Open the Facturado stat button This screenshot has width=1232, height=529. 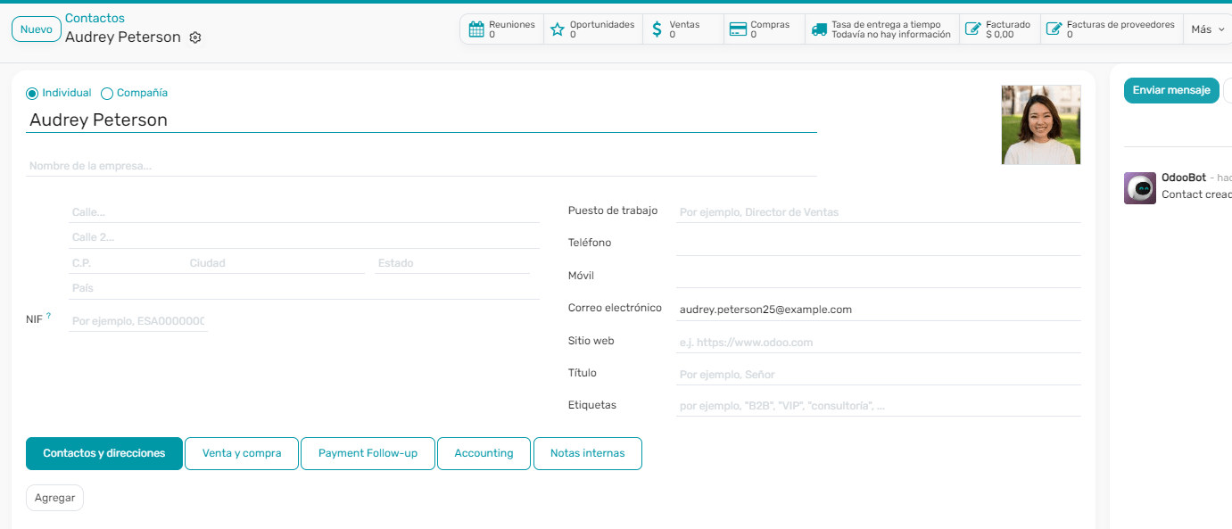998,29
